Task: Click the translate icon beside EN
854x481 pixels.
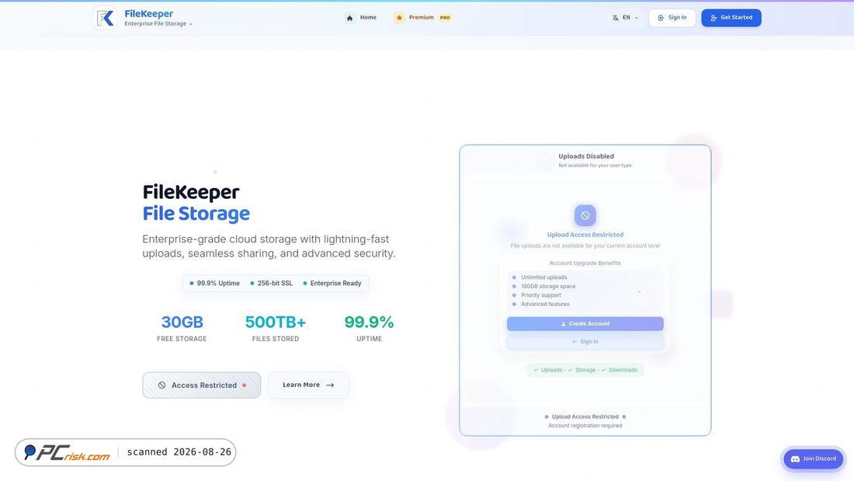Action: [615, 18]
